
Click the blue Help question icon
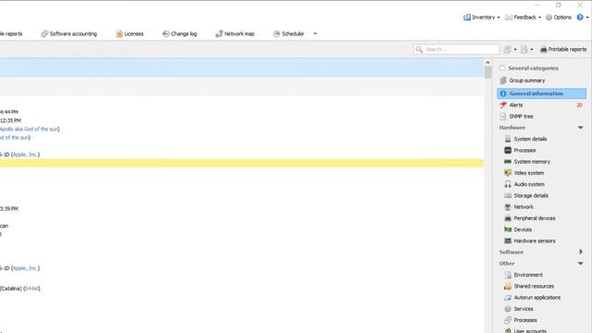[x=580, y=18]
